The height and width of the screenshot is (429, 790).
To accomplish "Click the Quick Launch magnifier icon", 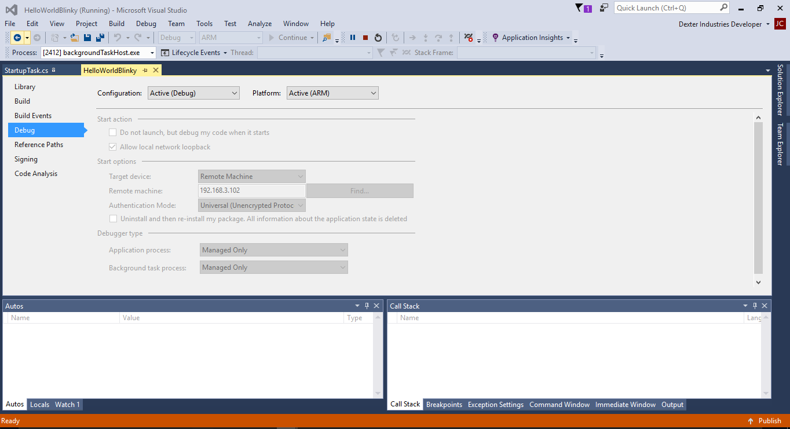I will [x=724, y=8].
